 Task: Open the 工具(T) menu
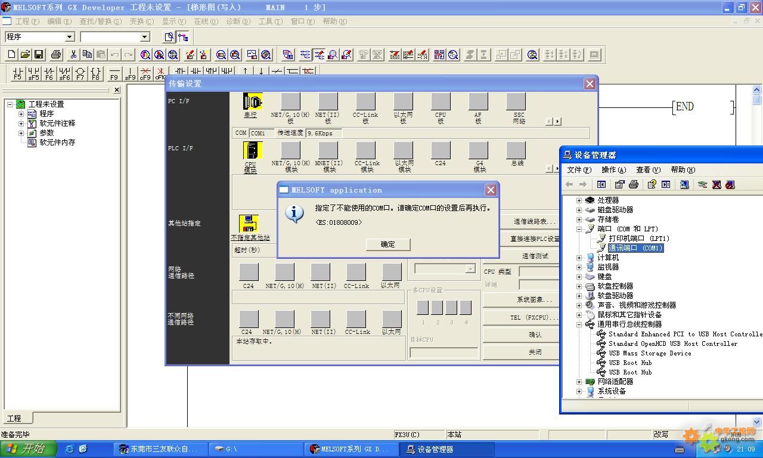271,21
